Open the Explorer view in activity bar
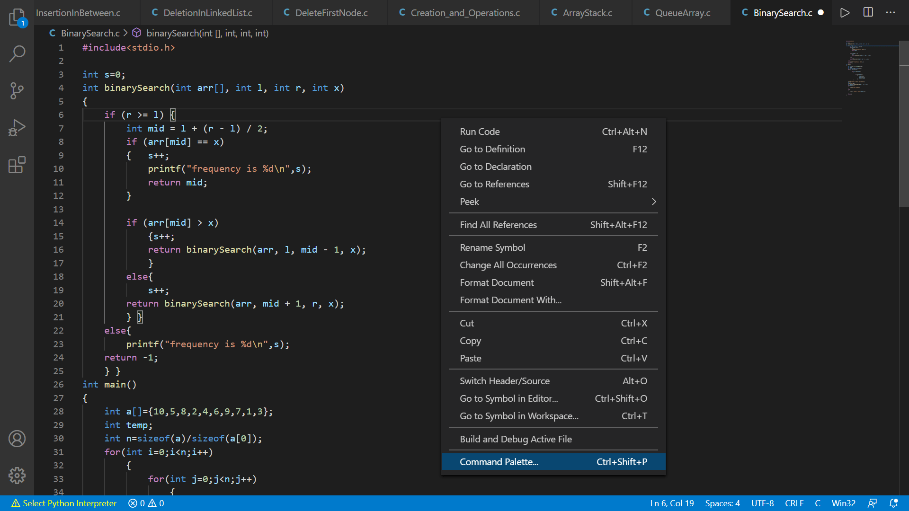The width and height of the screenshot is (909, 511). tap(17, 17)
